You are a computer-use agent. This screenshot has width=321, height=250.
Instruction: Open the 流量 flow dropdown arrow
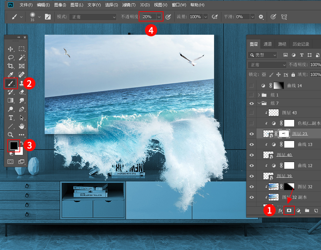206,17
